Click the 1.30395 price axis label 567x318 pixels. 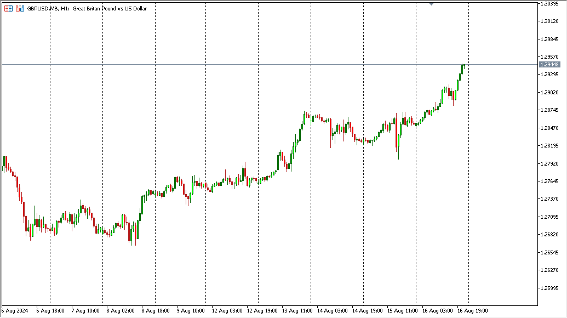pos(549,4)
